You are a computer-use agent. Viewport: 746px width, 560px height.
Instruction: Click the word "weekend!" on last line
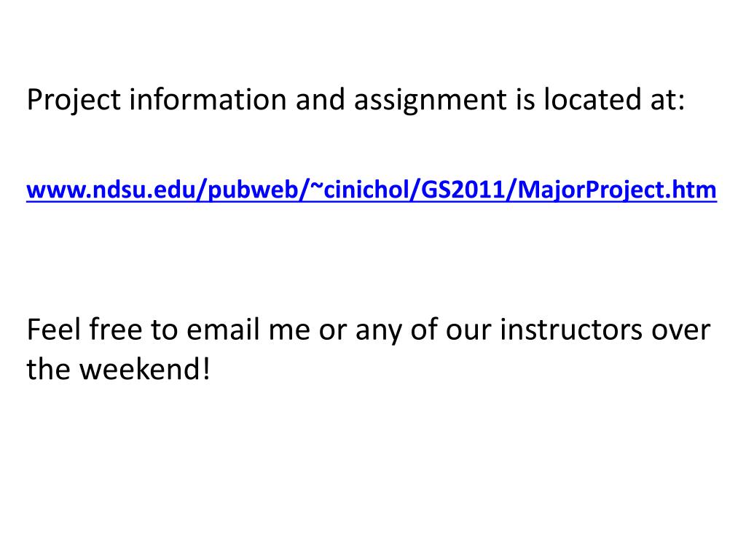pyautogui.click(x=144, y=370)
